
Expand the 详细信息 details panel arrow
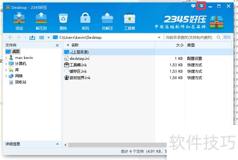(x=57, y=144)
